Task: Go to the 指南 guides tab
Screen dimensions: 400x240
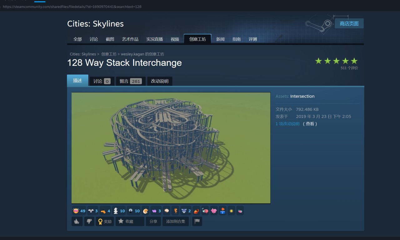Action: (237, 39)
